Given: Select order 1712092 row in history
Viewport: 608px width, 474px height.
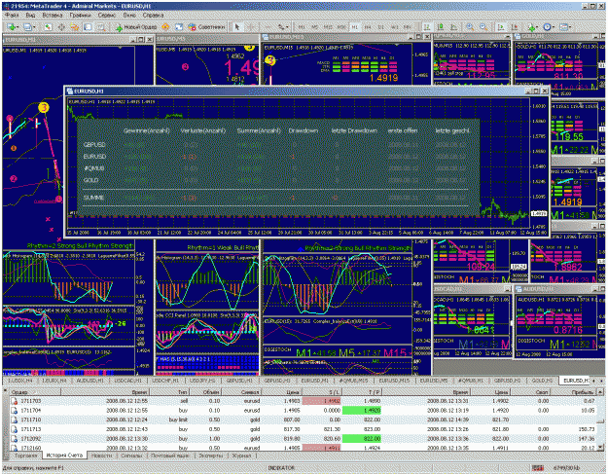Looking at the screenshot, I should click(304, 439).
